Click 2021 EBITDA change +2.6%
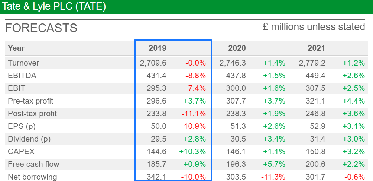This screenshot has height=181, width=373. coord(354,76)
